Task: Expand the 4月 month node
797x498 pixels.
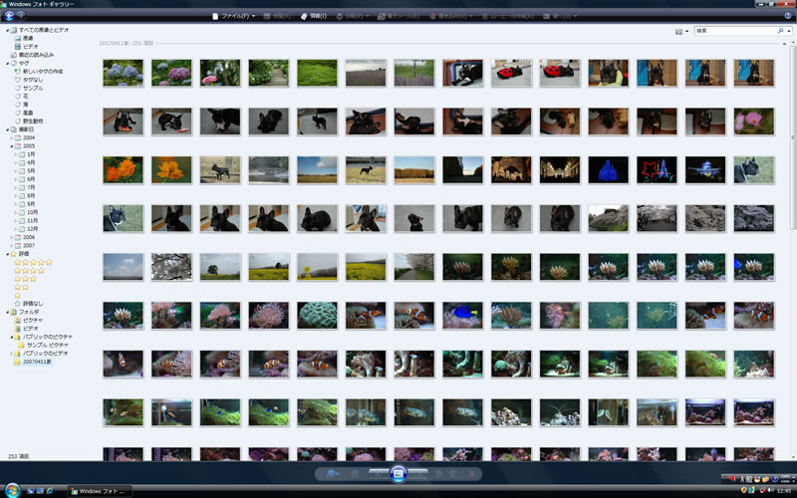Action: [x=15, y=162]
